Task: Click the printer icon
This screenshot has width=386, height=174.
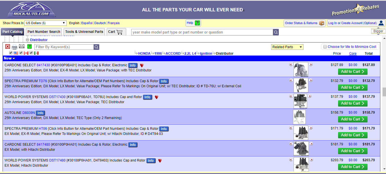Action: click(14, 47)
